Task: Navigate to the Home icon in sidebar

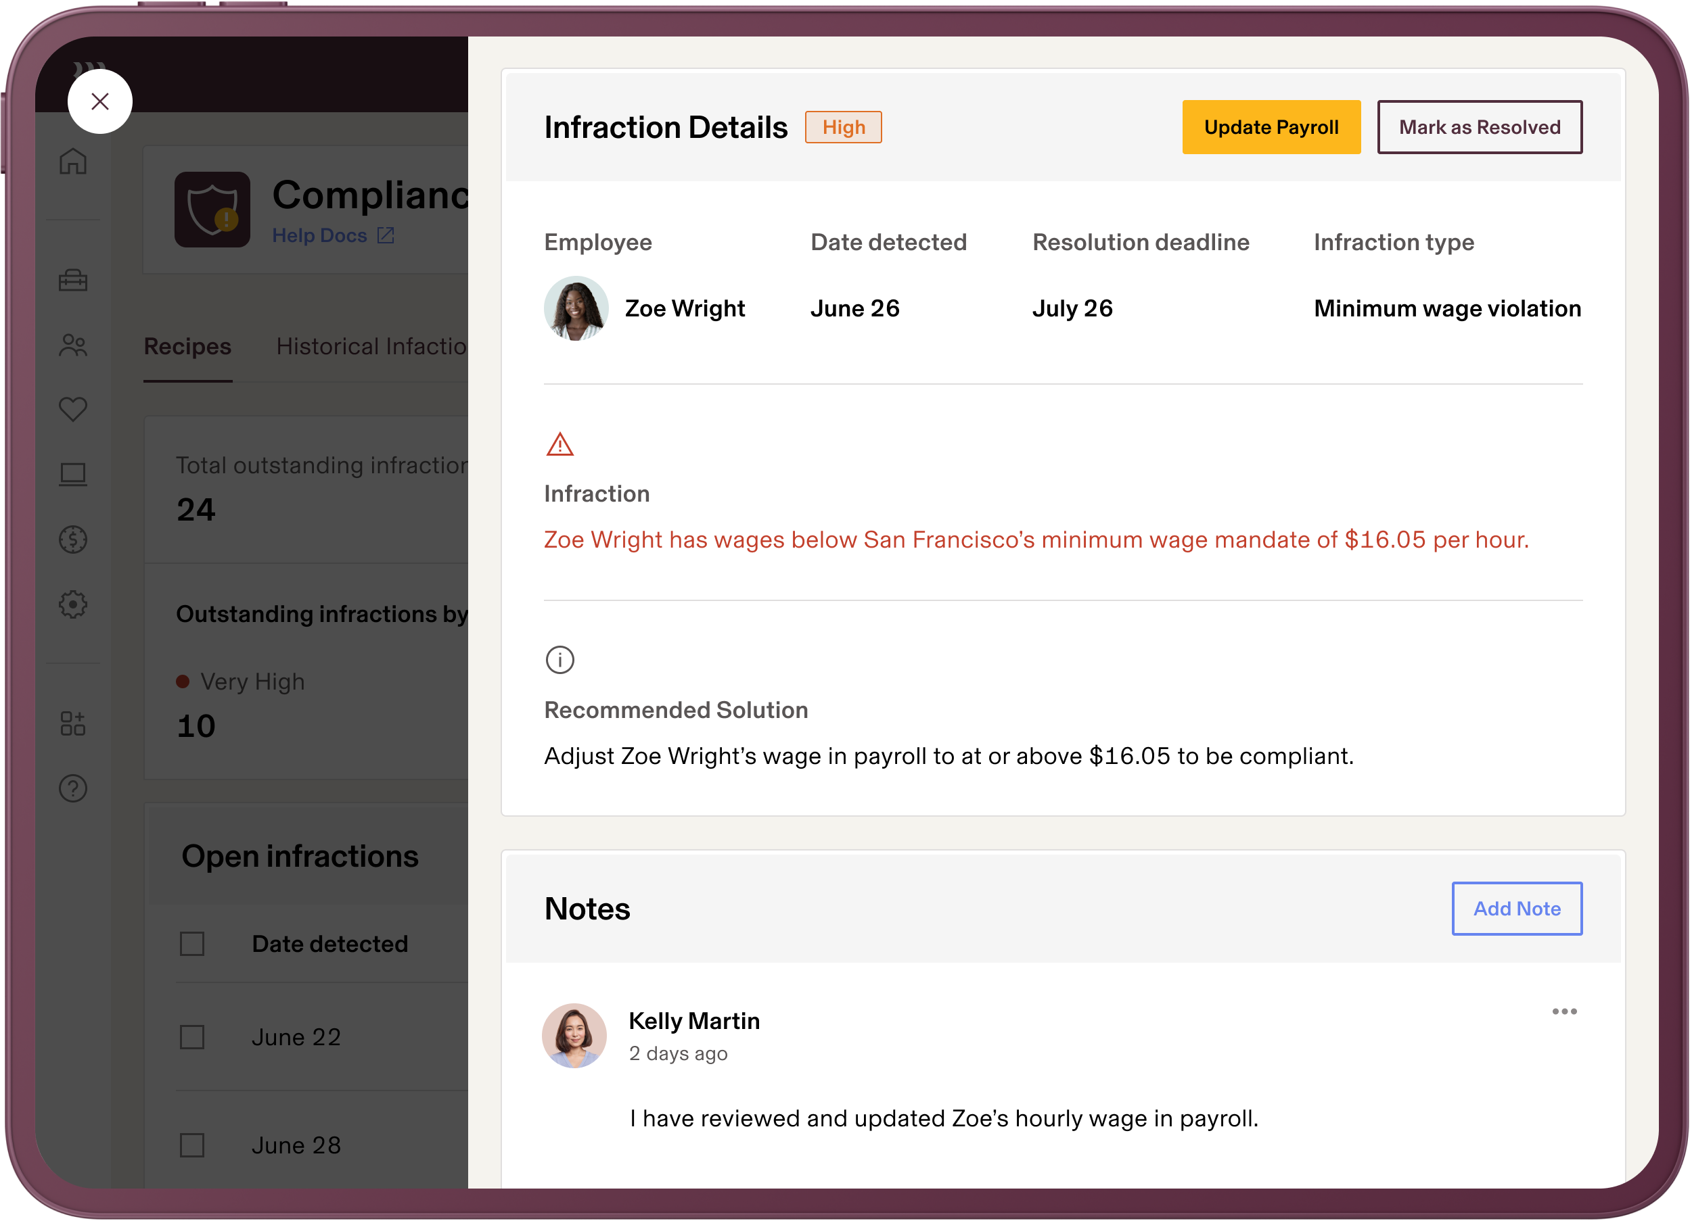Action: [73, 162]
